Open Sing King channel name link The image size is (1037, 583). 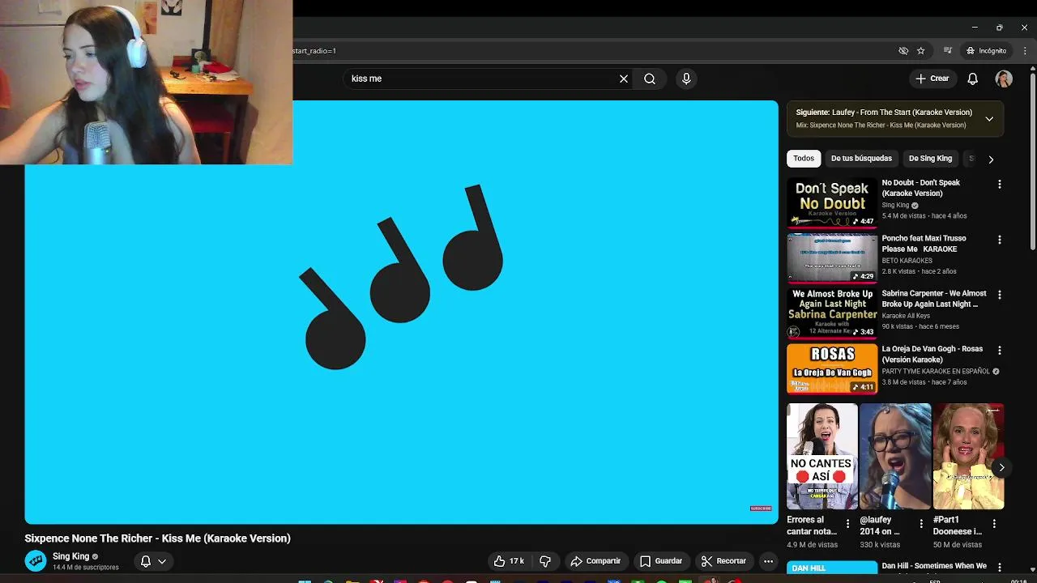(70, 556)
